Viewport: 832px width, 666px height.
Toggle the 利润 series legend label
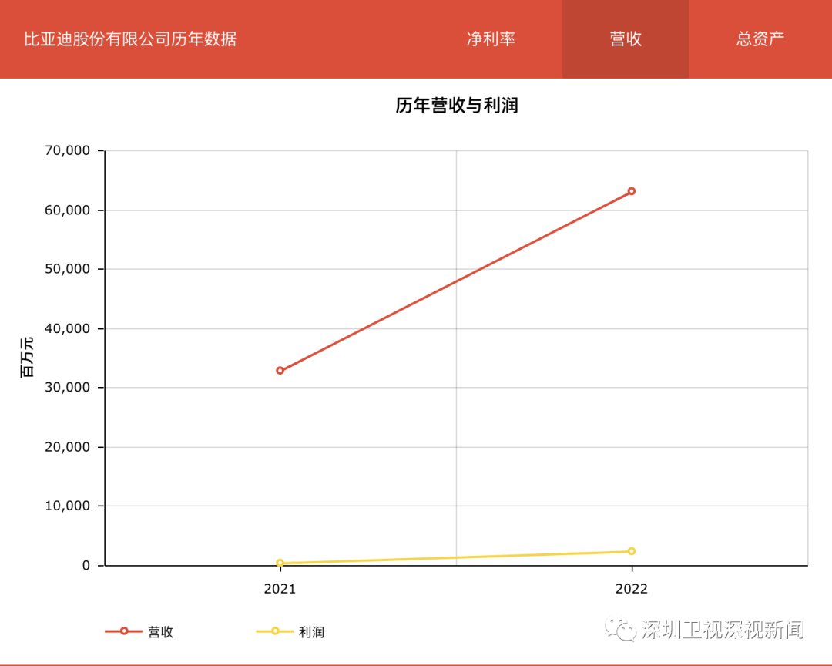311,632
